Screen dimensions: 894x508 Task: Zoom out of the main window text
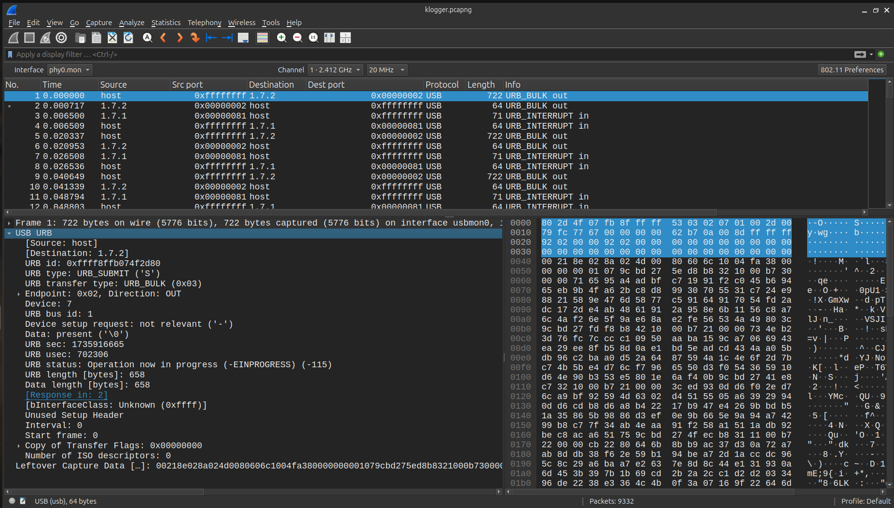tap(298, 38)
